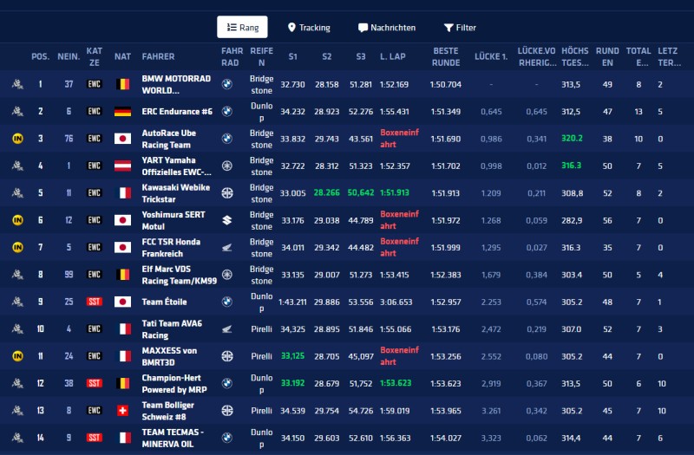Click the German flag in ERC Endurance row

(122, 112)
